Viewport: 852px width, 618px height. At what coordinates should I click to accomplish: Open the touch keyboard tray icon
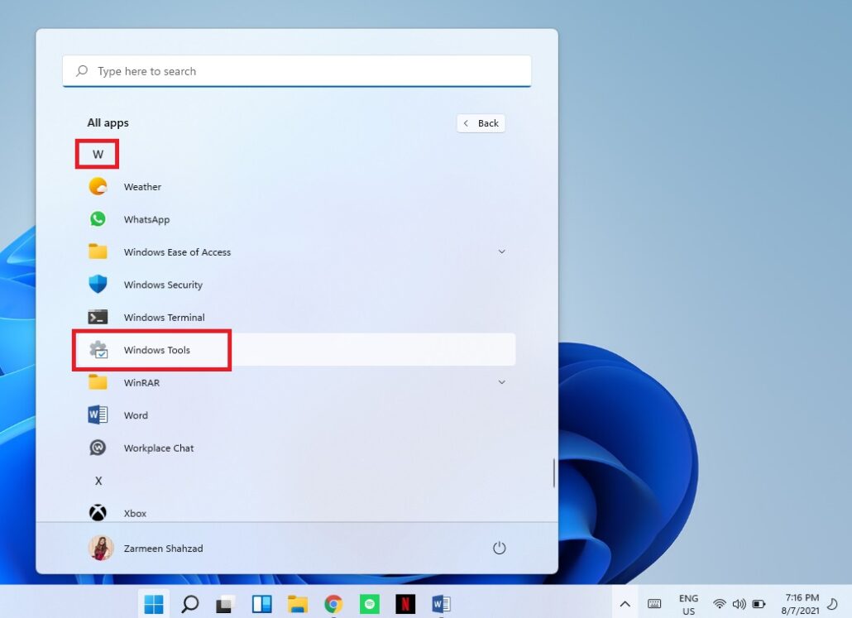click(x=654, y=604)
